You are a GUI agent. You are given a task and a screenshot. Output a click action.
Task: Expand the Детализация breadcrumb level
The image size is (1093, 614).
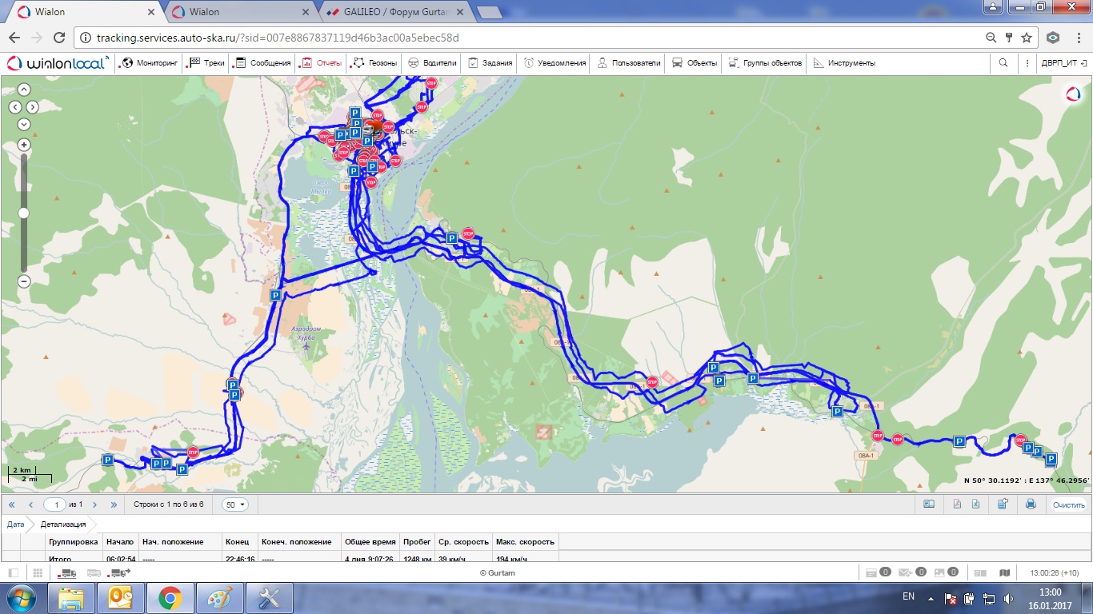(x=62, y=524)
